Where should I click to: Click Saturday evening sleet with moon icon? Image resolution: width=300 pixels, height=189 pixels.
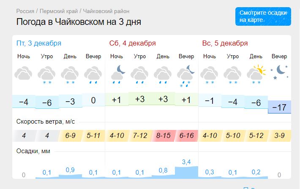point(186,76)
